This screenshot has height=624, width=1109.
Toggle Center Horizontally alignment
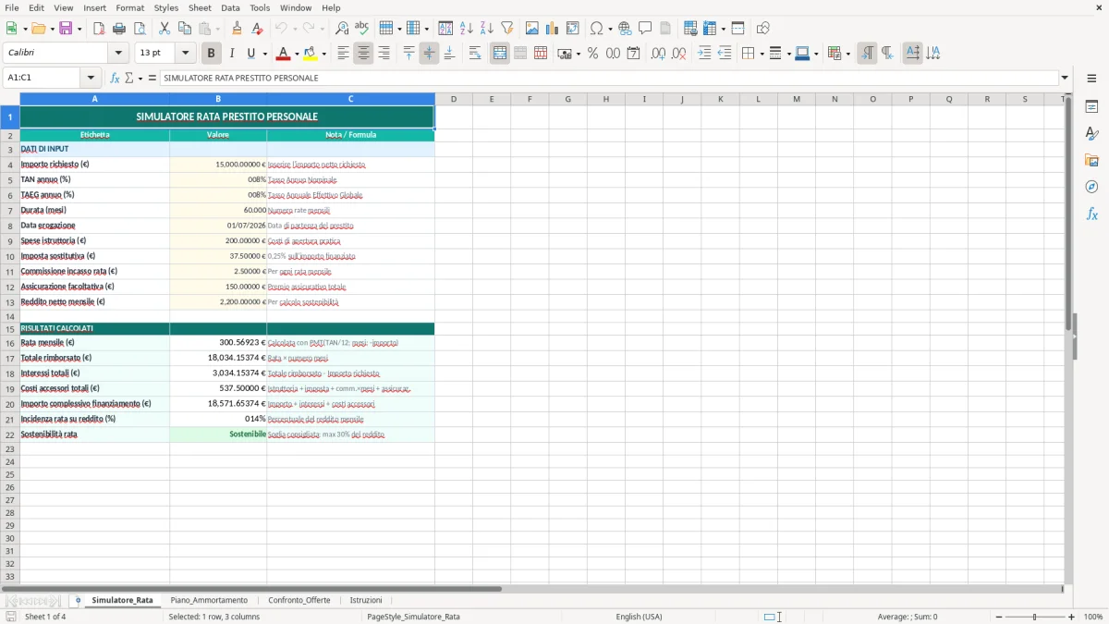coord(363,54)
